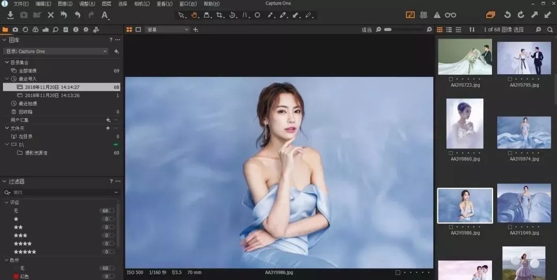Adjust the viewer zoom slider
Screen dimensions: 557x280
tap(404, 30)
